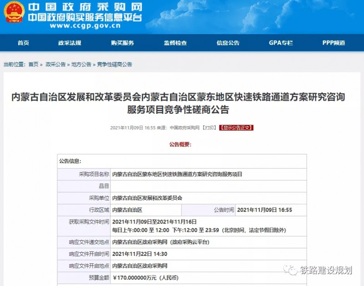The width and height of the screenshot is (364, 286).
Task: Click the red 显示公告正文 button
Action: point(236,128)
